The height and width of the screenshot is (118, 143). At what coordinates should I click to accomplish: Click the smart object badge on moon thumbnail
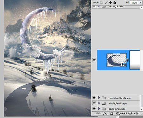(x=124, y=65)
